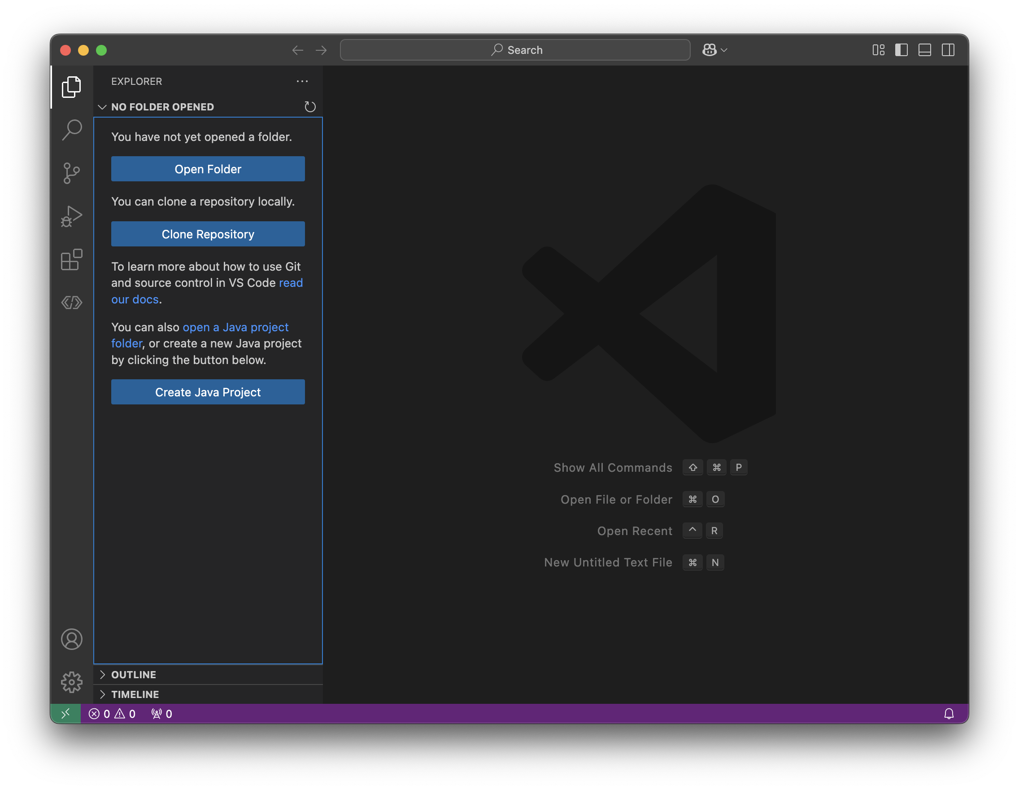
Task: Click the ports forwarded indicator showing 0
Action: [x=161, y=713]
